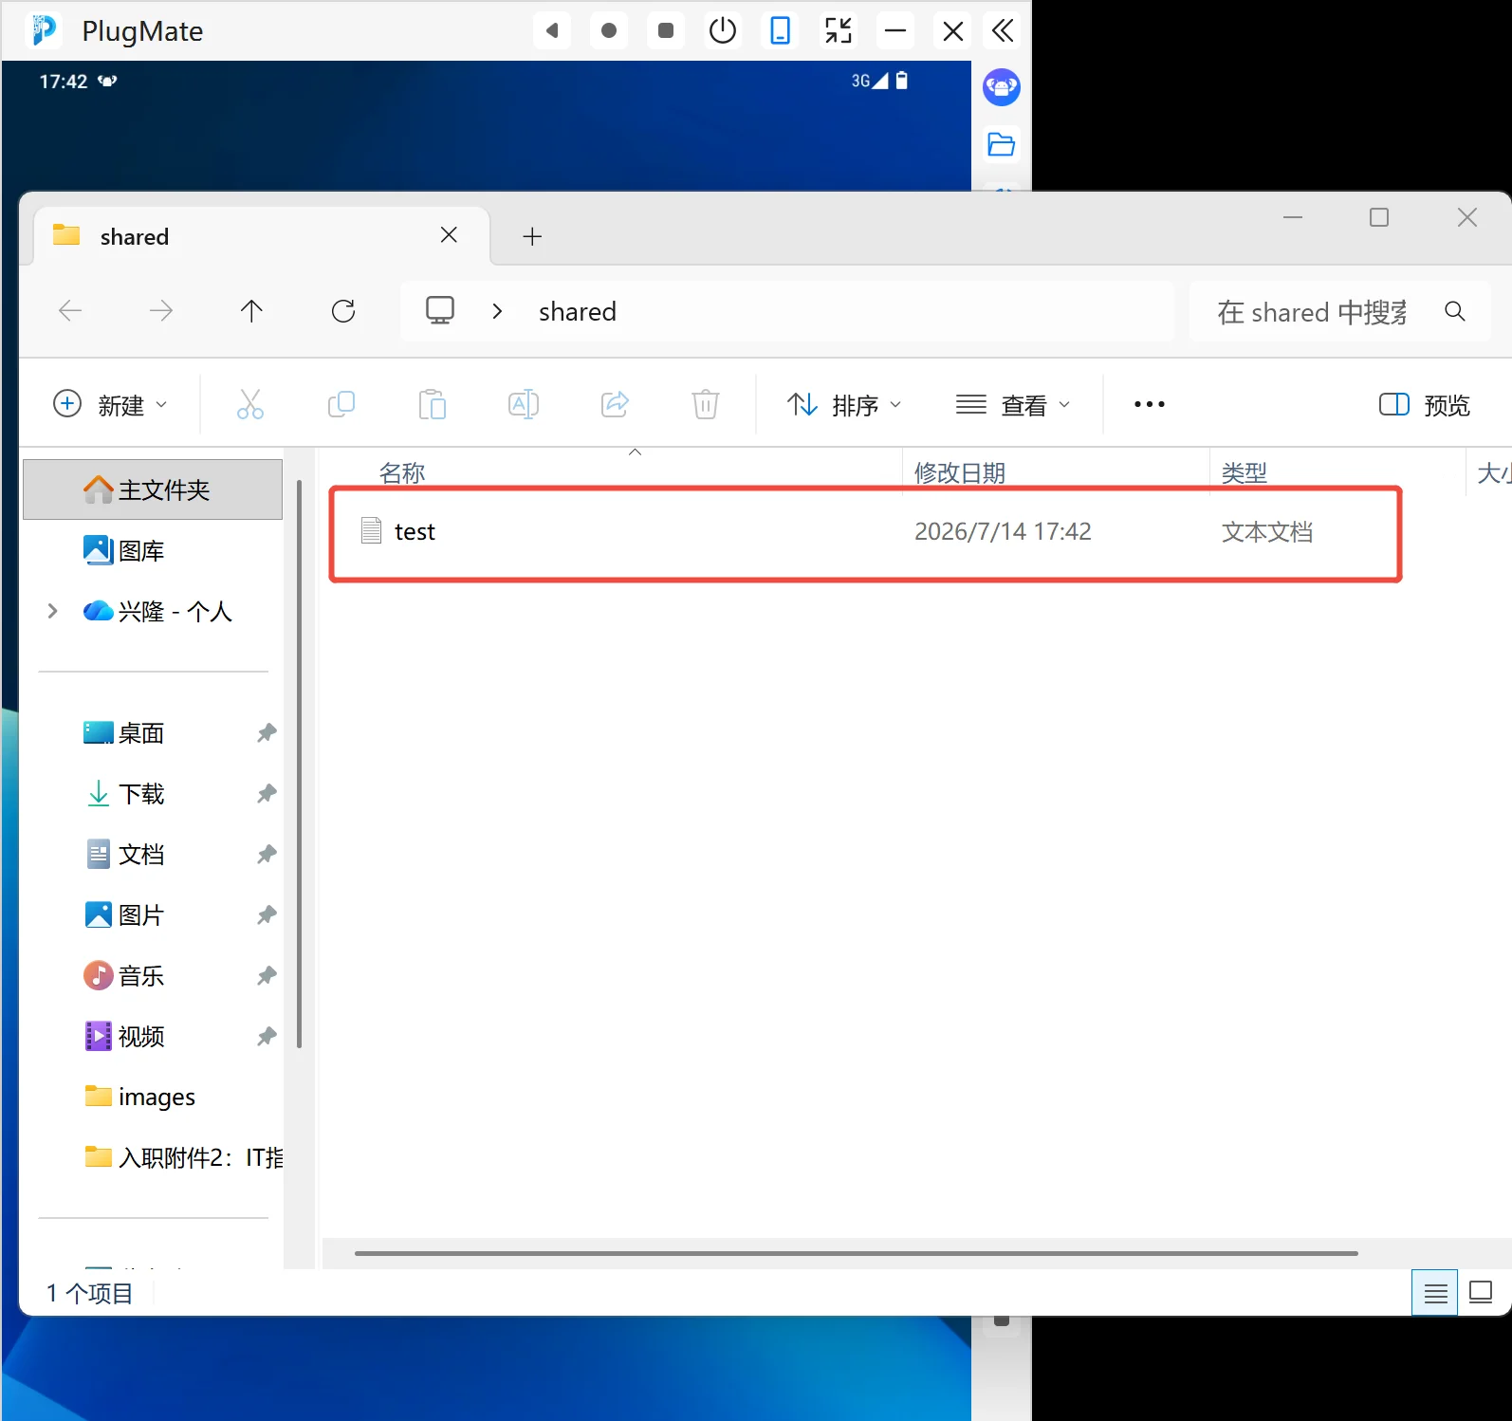This screenshot has height=1421, width=1512.
Task: Click the Cut scissors icon
Action: pos(250,404)
